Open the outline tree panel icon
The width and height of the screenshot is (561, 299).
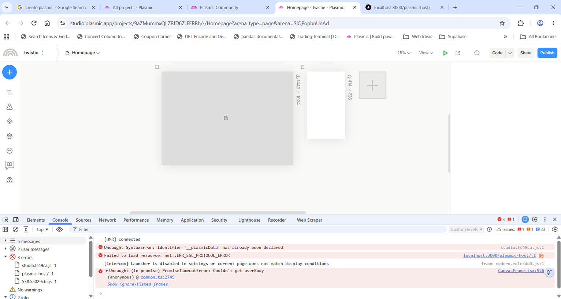pyautogui.click(x=10, y=92)
